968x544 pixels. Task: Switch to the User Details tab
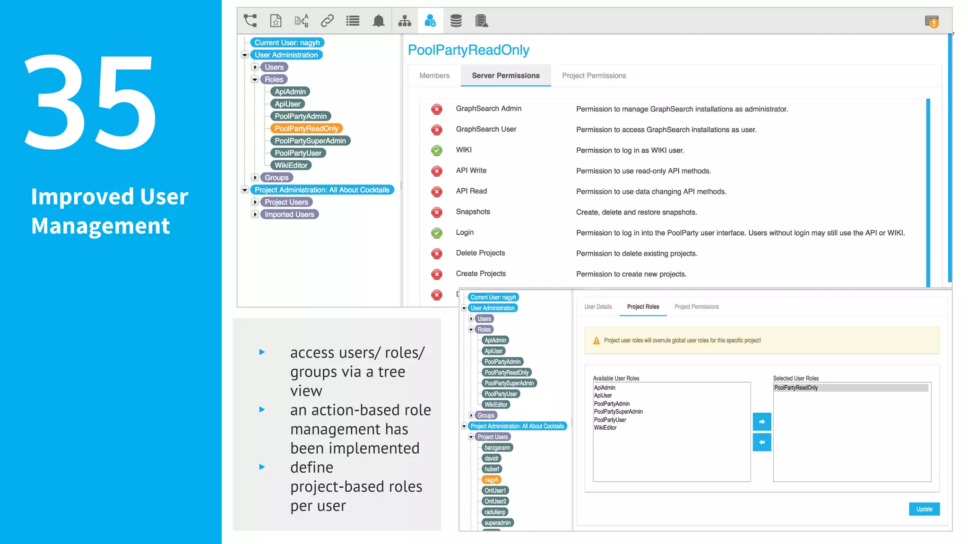point(598,306)
